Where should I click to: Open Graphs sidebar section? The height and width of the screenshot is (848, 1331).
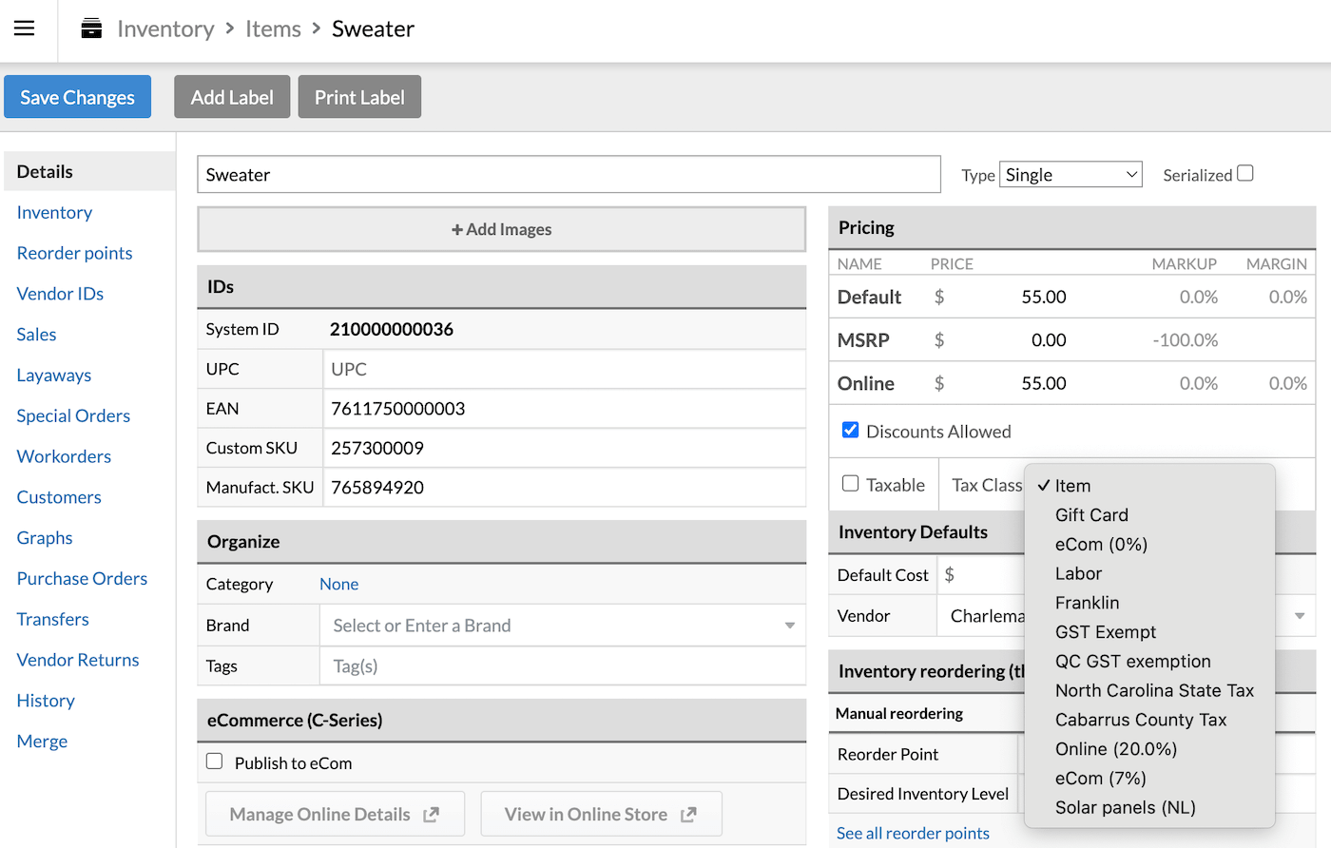[x=45, y=538]
